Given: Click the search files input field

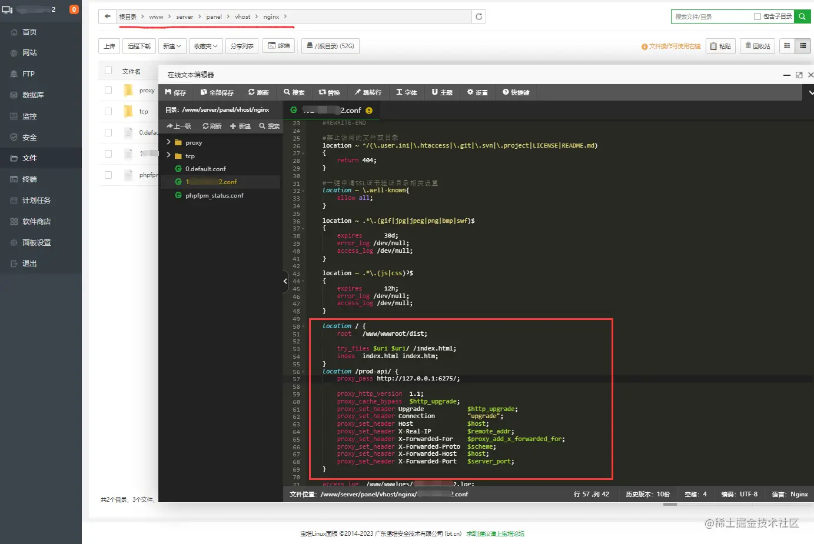Looking at the screenshot, I should [x=712, y=16].
